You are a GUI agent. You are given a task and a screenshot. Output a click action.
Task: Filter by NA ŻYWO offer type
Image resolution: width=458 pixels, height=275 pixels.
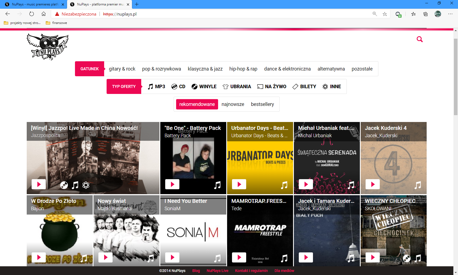(x=272, y=87)
